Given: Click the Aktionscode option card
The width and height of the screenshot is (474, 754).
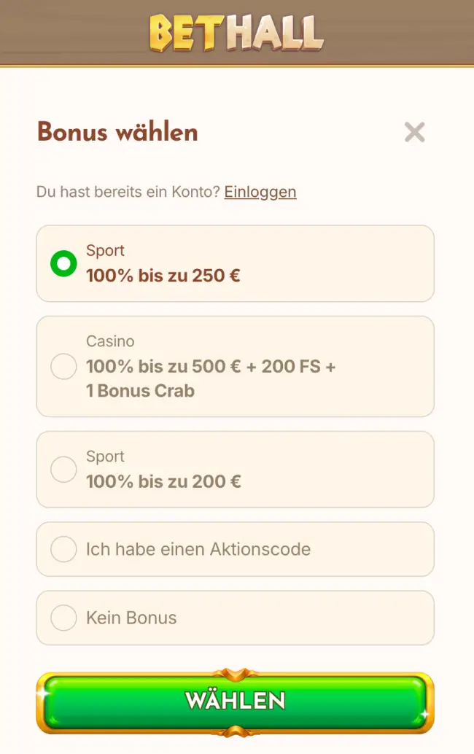Looking at the screenshot, I should coord(235,549).
